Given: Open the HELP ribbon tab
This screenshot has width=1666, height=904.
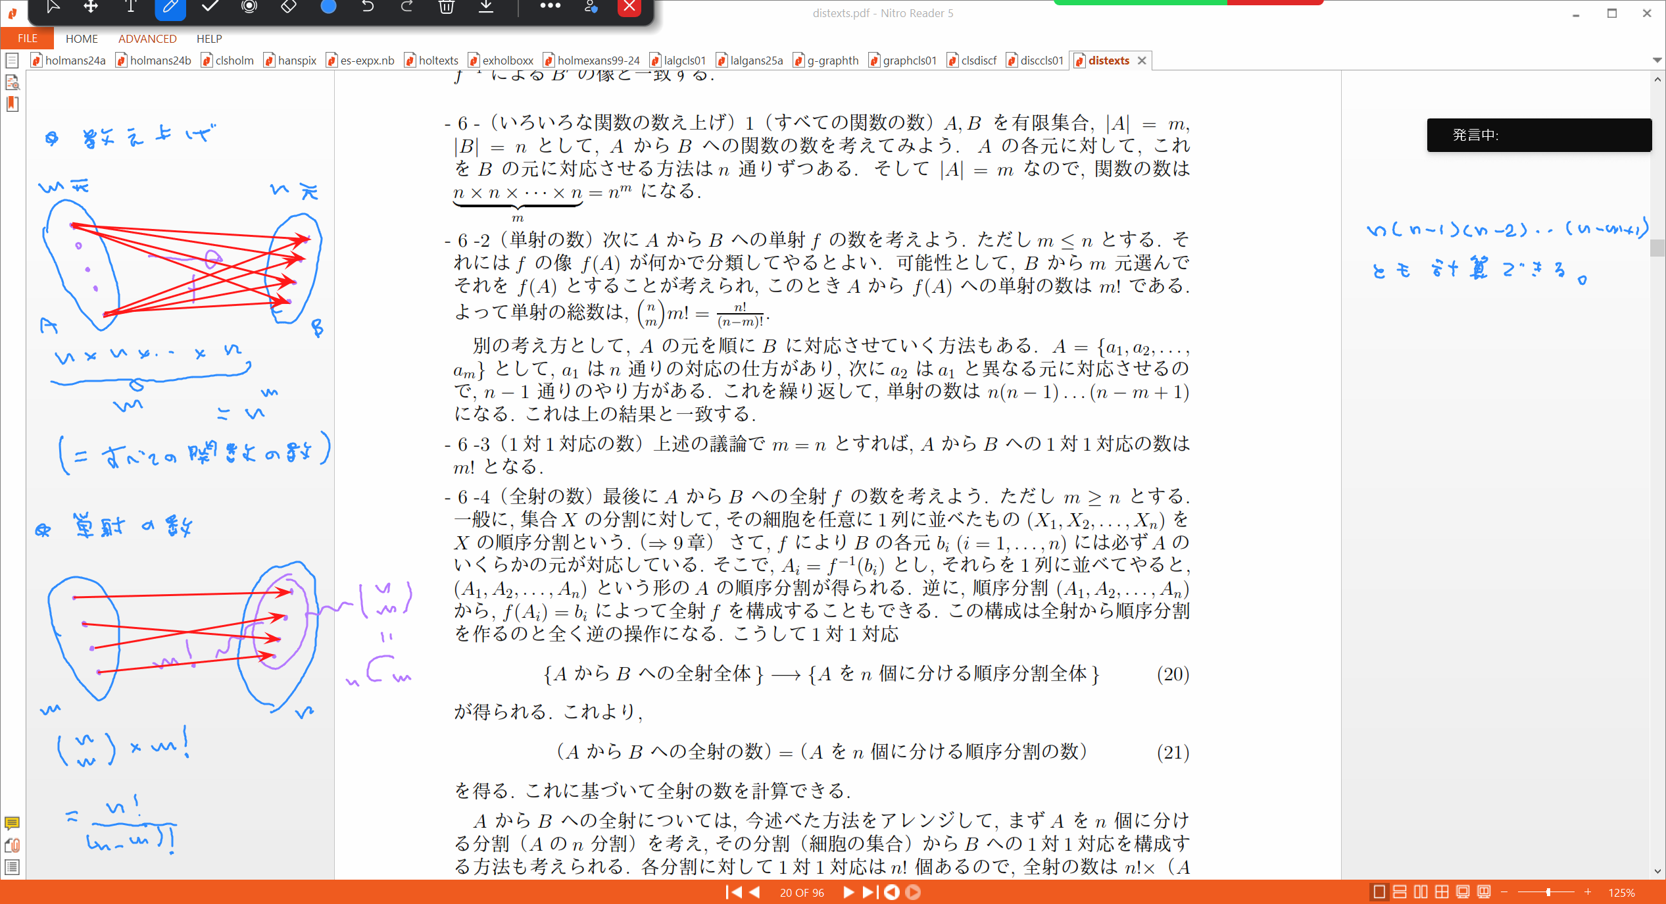Looking at the screenshot, I should [209, 38].
